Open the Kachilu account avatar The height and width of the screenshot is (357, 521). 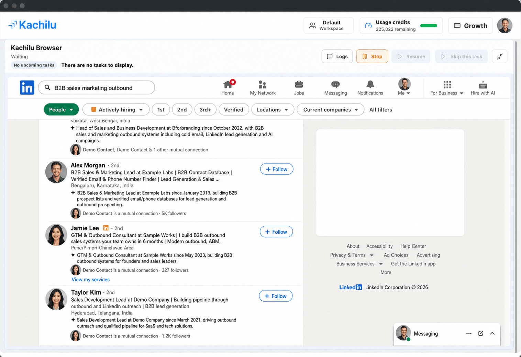505,25
